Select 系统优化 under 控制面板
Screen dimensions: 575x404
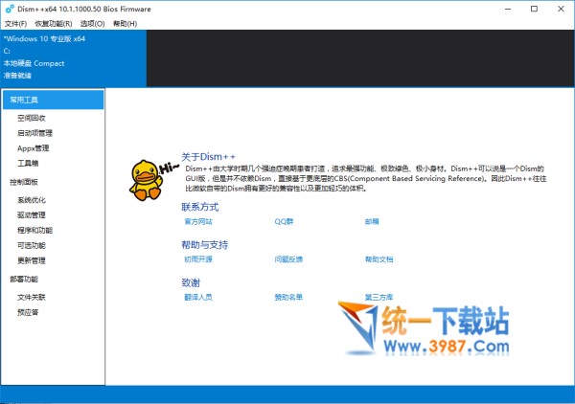pyautogui.click(x=31, y=200)
